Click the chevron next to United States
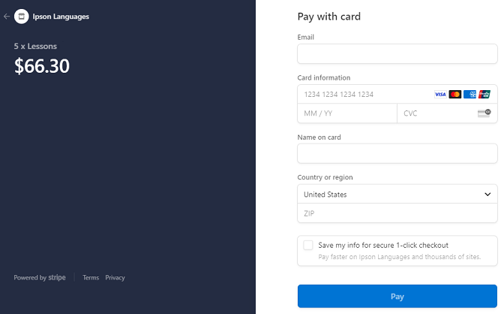 [487, 195]
